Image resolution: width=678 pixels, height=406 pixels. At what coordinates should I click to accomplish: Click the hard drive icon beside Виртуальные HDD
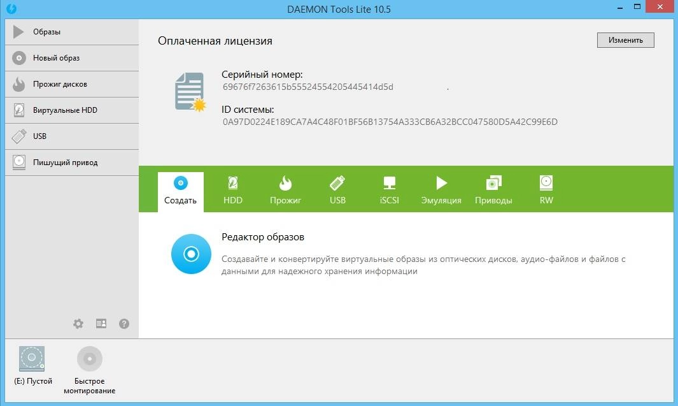(x=19, y=110)
